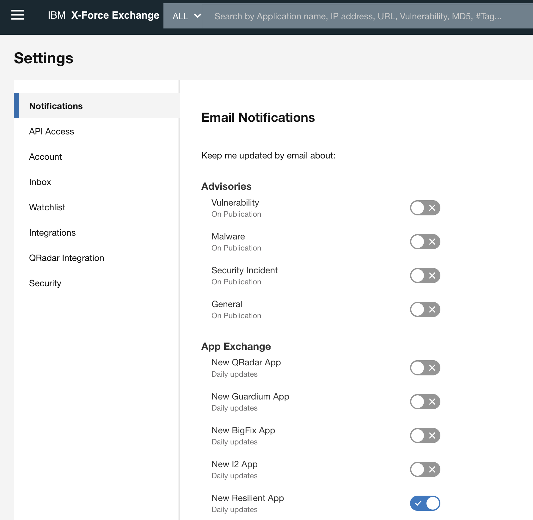Open the Security settings section
This screenshot has width=533, height=520.
tap(45, 283)
